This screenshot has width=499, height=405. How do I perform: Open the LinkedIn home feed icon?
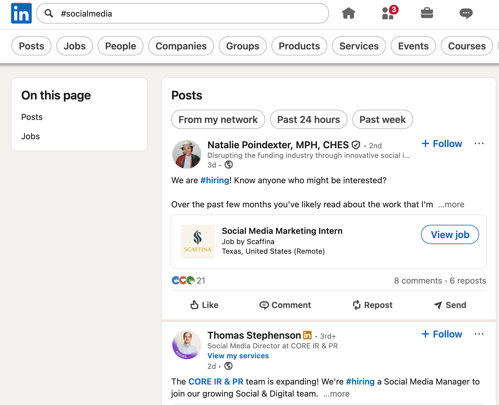[x=348, y=13]
